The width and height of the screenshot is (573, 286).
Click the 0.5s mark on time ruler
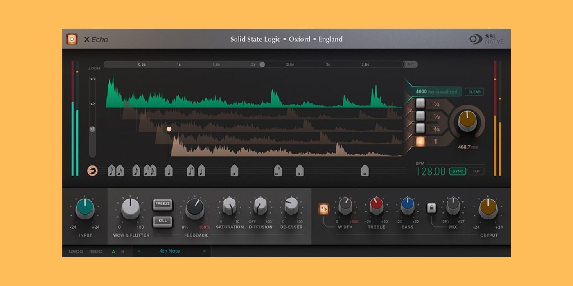[142, 65]
